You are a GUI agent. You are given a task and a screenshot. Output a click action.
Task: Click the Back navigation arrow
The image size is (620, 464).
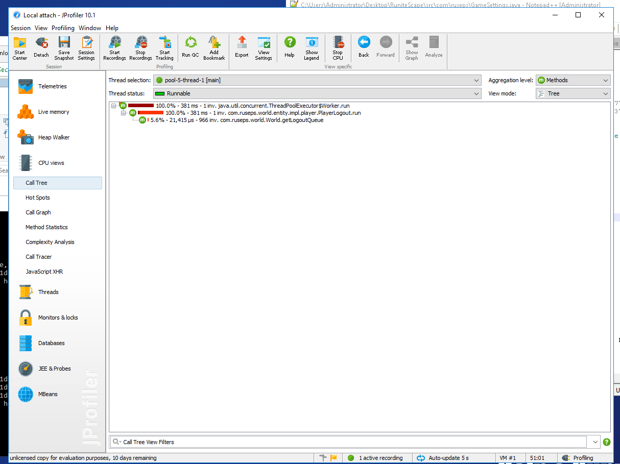(x=364, y=48)
